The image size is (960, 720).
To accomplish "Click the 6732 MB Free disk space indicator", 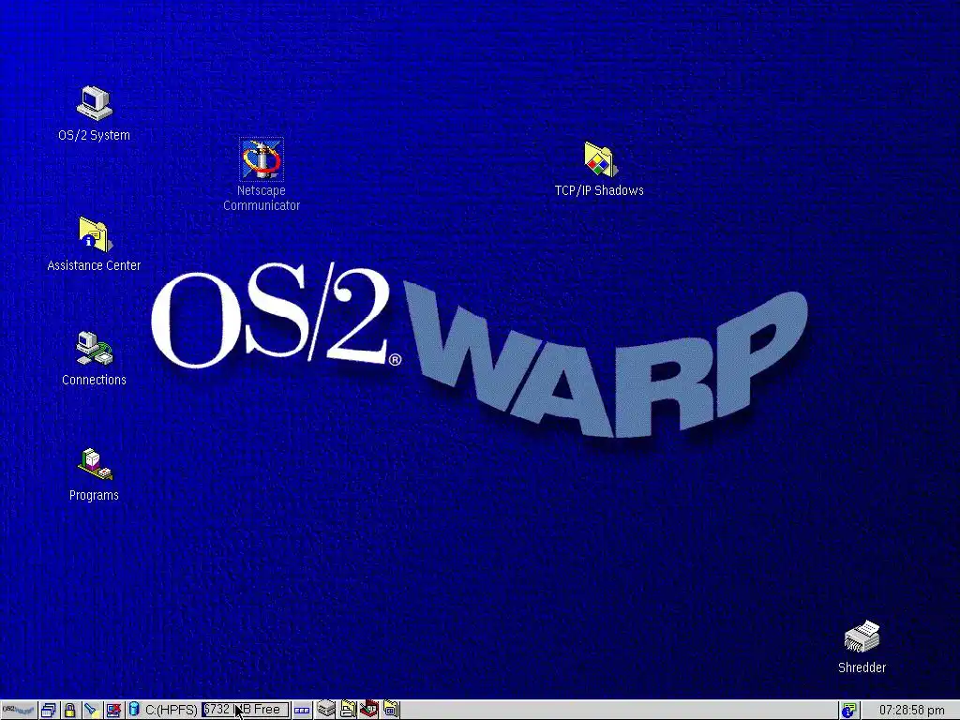I will 245,710.
